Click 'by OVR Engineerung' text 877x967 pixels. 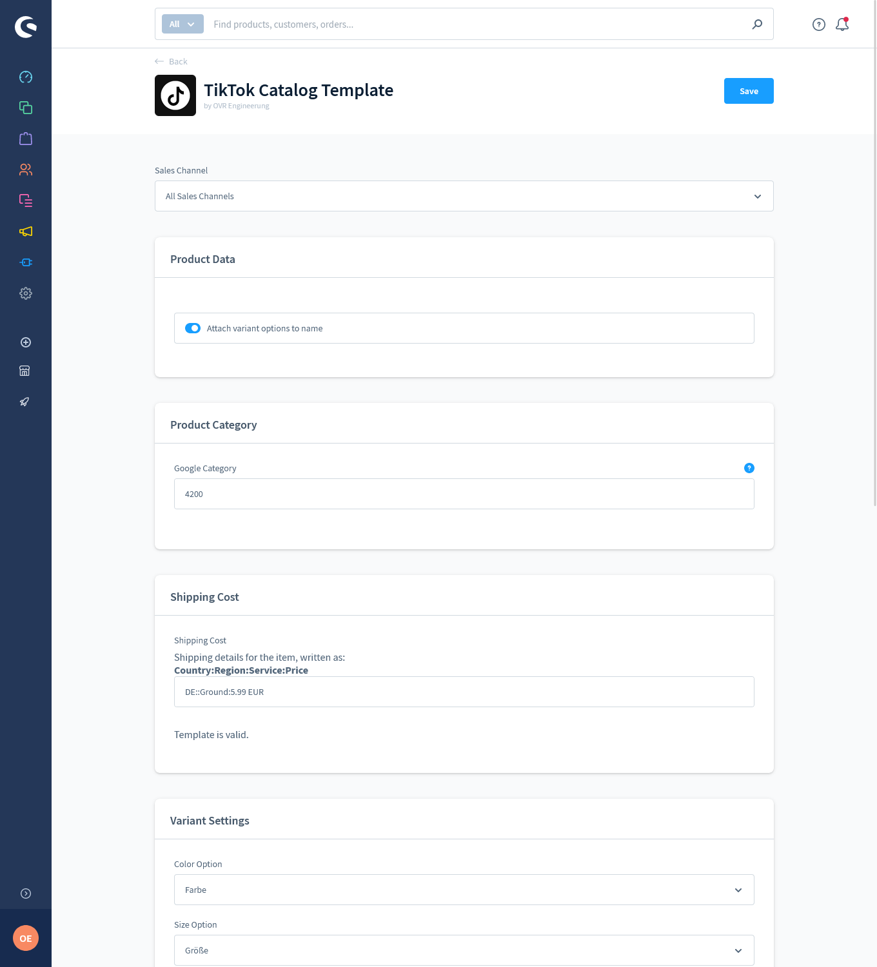click(237, 106)
